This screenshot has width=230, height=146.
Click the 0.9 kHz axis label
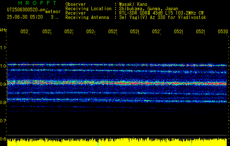click(x=3, y=84)
